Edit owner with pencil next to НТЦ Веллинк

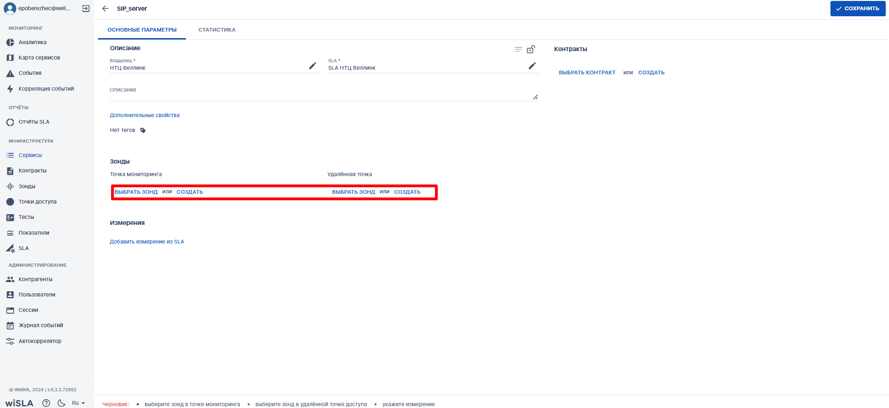(x=313, y=66)
